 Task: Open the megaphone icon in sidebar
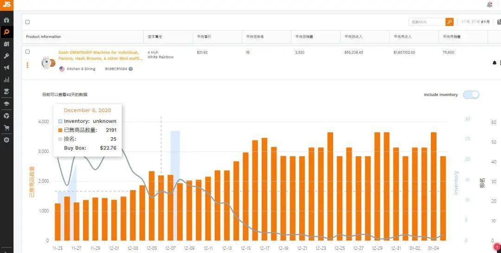[x=6, y=68]
